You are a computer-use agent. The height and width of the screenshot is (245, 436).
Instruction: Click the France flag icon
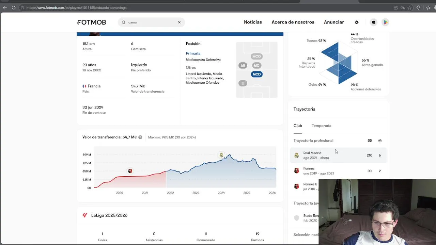(x=84, y=86)
